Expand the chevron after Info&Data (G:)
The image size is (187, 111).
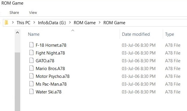70,22
